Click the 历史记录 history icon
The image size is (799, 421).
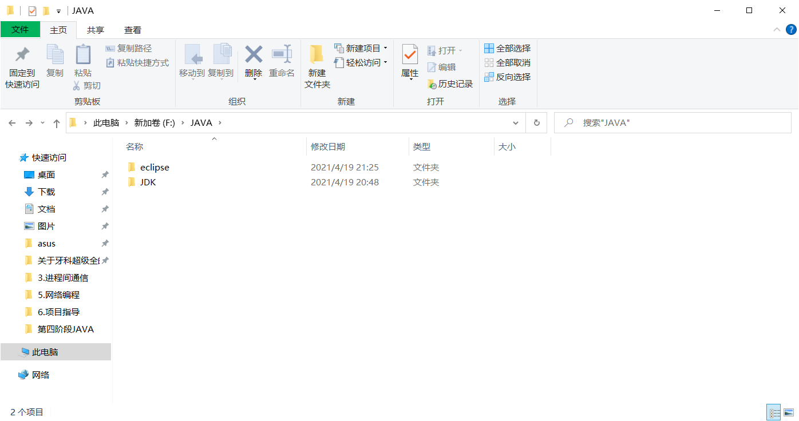(451, 84)
